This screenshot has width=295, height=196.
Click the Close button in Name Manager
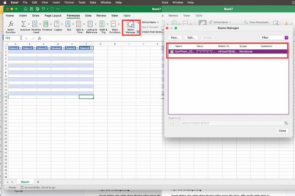tap(282, 131)
